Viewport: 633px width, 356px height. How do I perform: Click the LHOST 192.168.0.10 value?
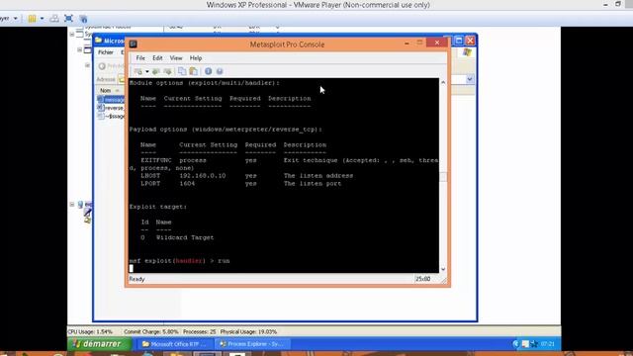202,176
